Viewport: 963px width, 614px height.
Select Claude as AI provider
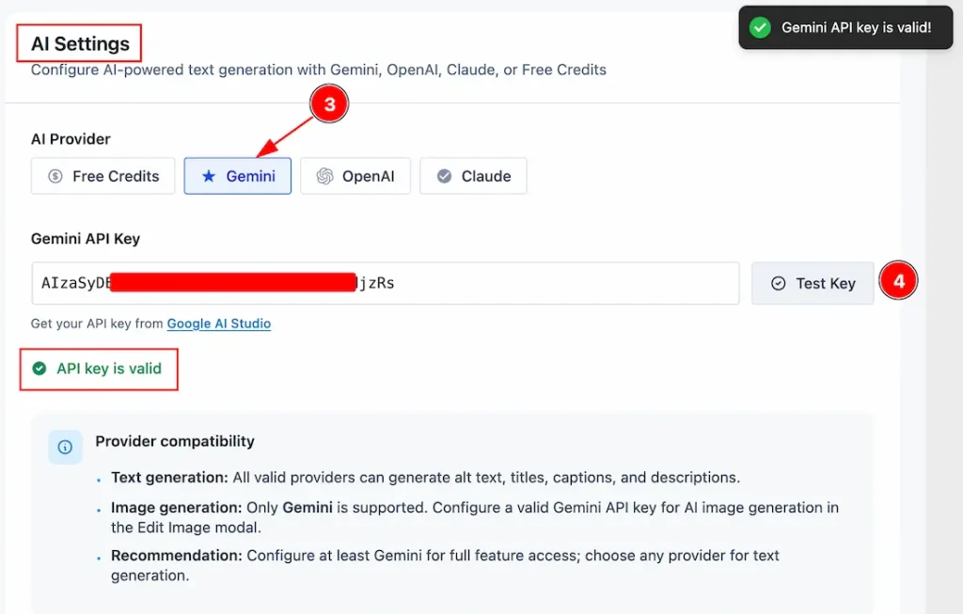[473, 176]
